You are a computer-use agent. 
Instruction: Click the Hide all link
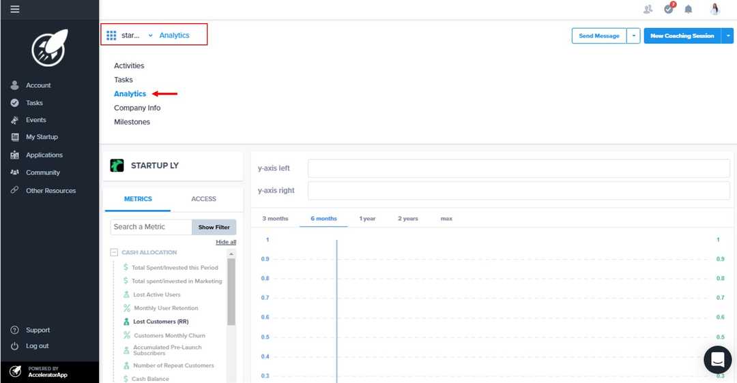click(x=226, y=242)
